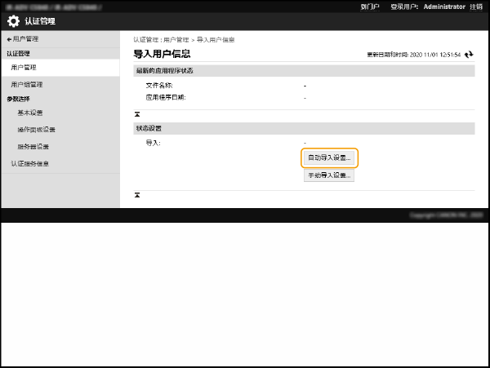Click back-to-top arrow icon above 状态设置 section
This screenshot has height=368, width=490.
[x=137, y=114]
